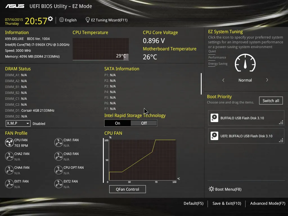Click the 26°C motherboard temperature value

click(150, 57)
